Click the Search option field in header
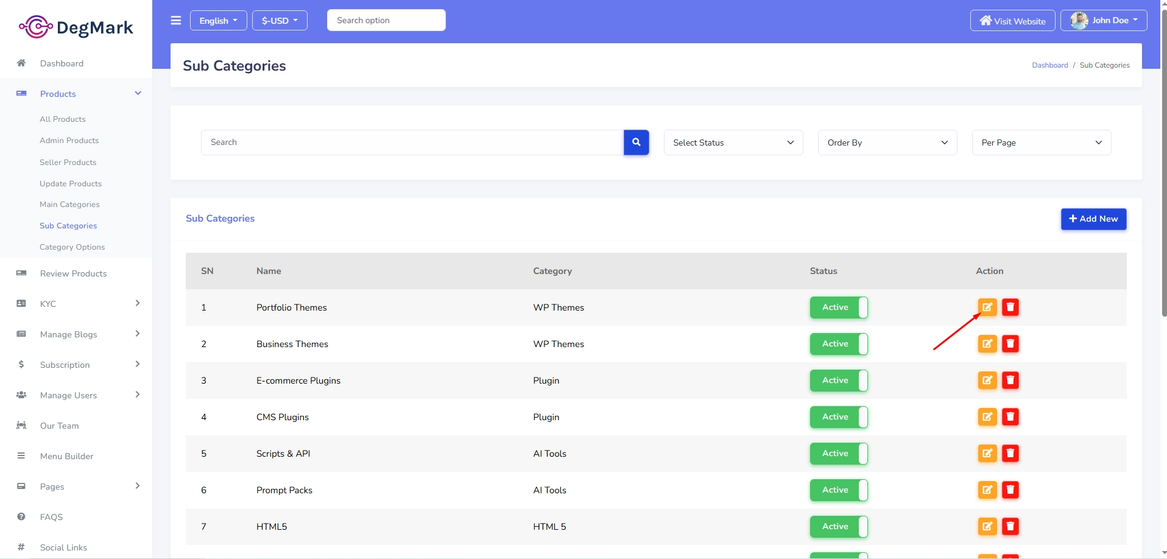Viewport: 1167px width, 559px height. click(x=386, y=20)
